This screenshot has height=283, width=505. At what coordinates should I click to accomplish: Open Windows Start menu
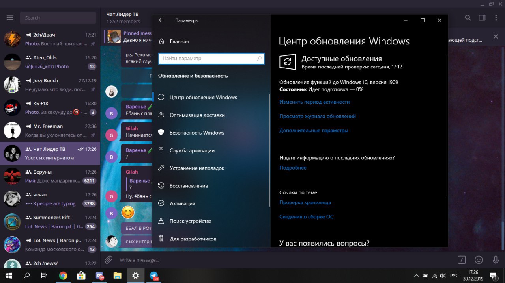tap(9, 276)
